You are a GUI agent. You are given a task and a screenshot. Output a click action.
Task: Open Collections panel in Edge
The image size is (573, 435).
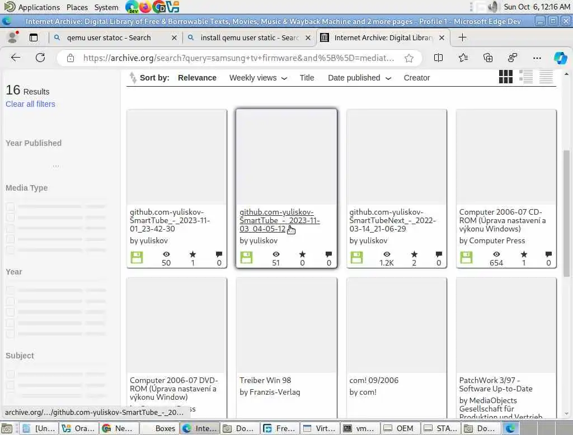488,58
